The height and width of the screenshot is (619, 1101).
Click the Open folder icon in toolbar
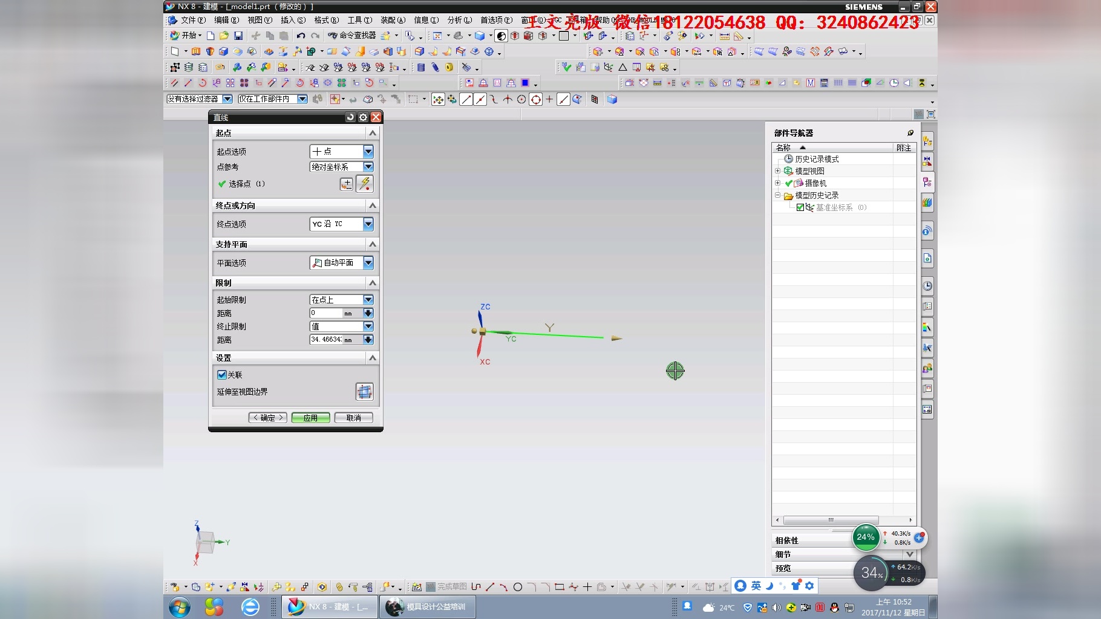[x=224, y=36]
